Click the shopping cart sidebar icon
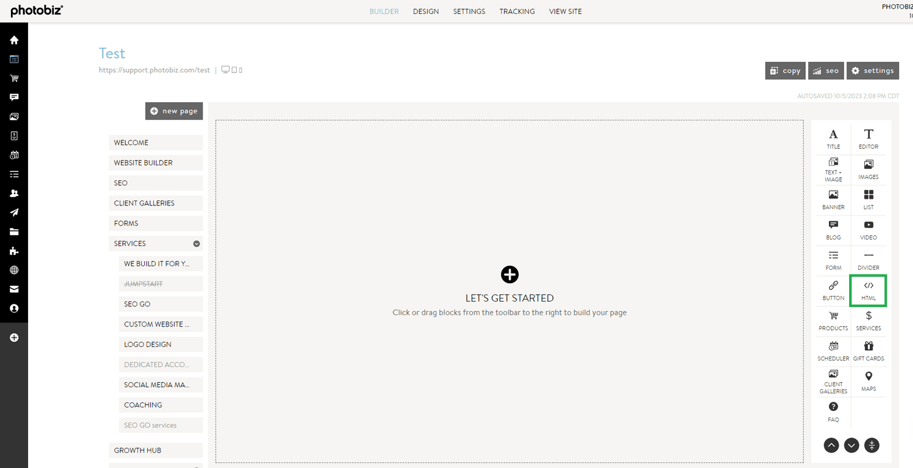 [x=14, y=78]
